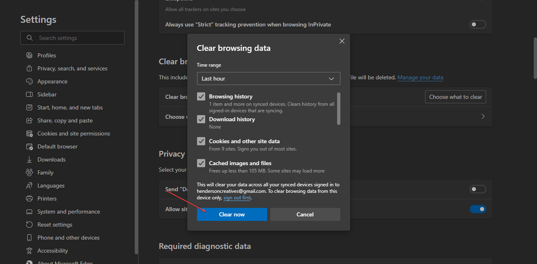Open the Time range dropdown
Viewport: 537px width, 264px height.
point(268,79)
